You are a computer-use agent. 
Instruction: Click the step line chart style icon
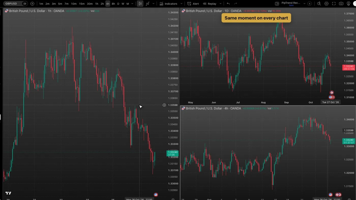(147, 4)
